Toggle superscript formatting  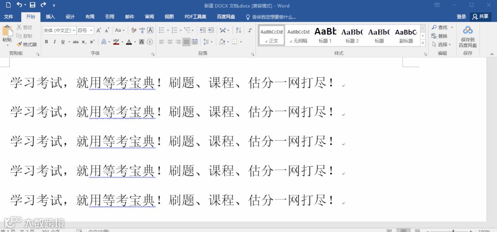(x=92, y=42)
